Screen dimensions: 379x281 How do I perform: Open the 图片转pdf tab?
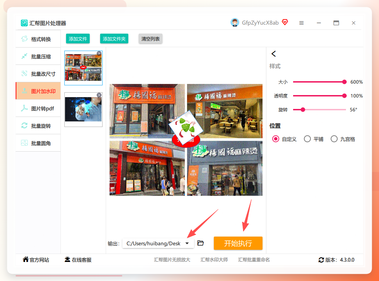pos(38,108)
